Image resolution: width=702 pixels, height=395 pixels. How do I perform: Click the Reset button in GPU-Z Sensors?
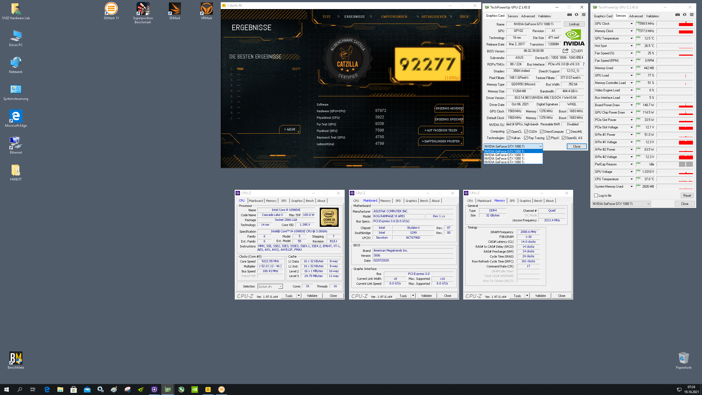[x=687, y=196]
